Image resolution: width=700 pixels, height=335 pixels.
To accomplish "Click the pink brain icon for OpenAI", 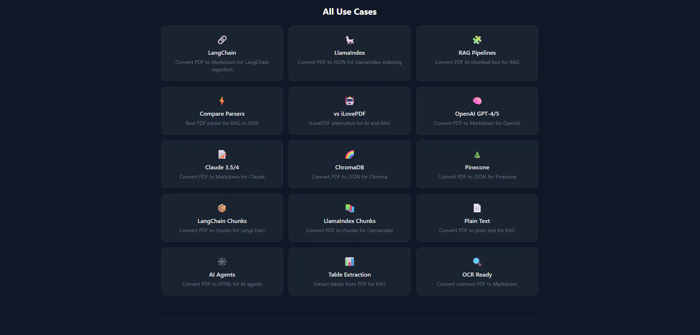I will [x=477, y=101].
